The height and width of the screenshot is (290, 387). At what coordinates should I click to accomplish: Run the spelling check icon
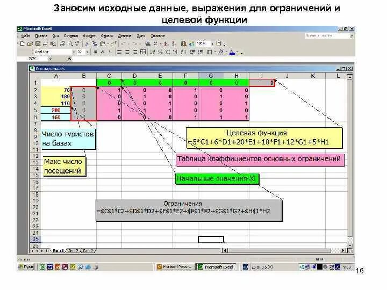click(78, 44)
